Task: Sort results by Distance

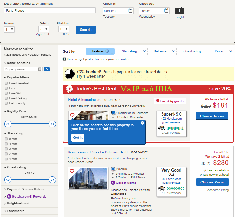Action: [x=160, y=51]
